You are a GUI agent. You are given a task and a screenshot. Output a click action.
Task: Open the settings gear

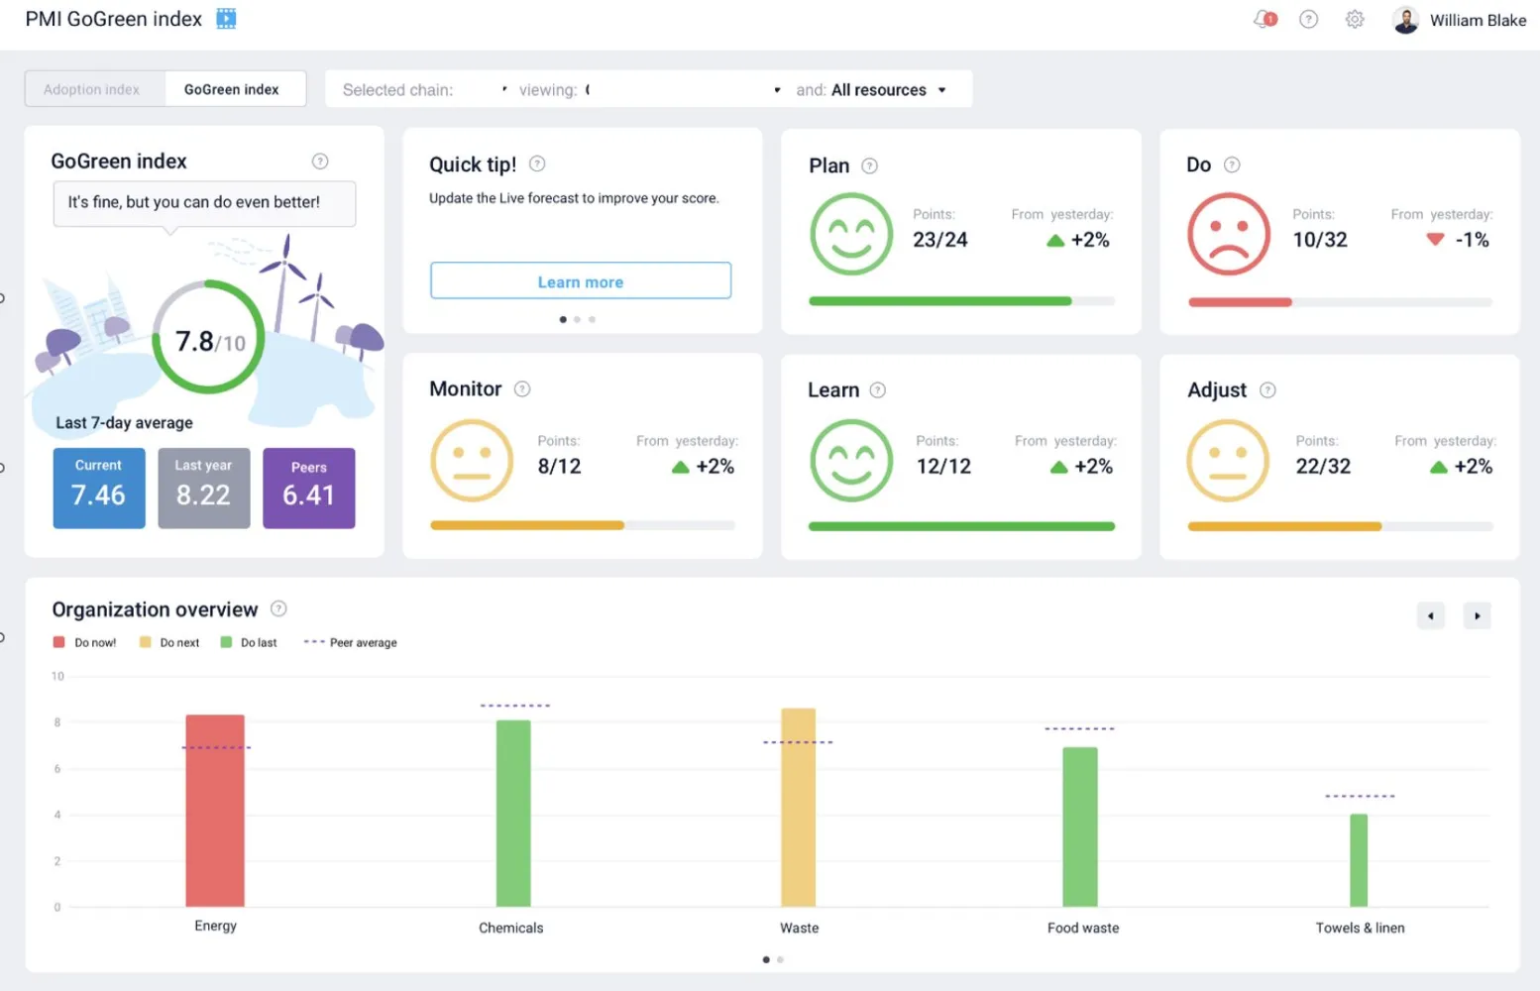point(1355,19)
